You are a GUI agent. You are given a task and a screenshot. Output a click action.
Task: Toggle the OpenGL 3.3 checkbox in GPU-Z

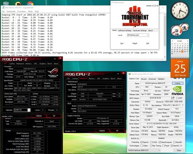[172, 146]
